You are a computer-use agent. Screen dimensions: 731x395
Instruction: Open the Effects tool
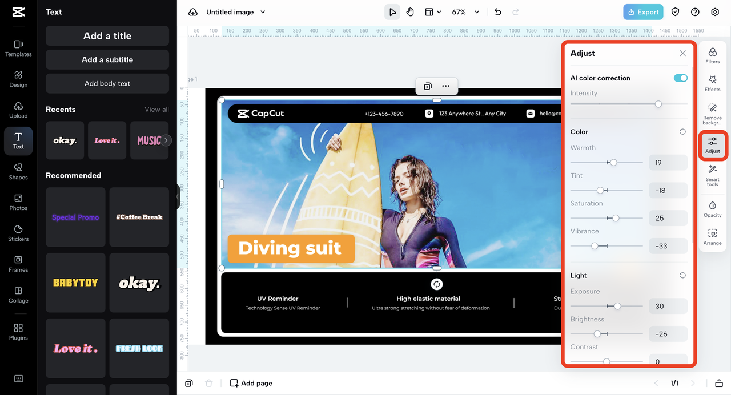pos(713,83)
